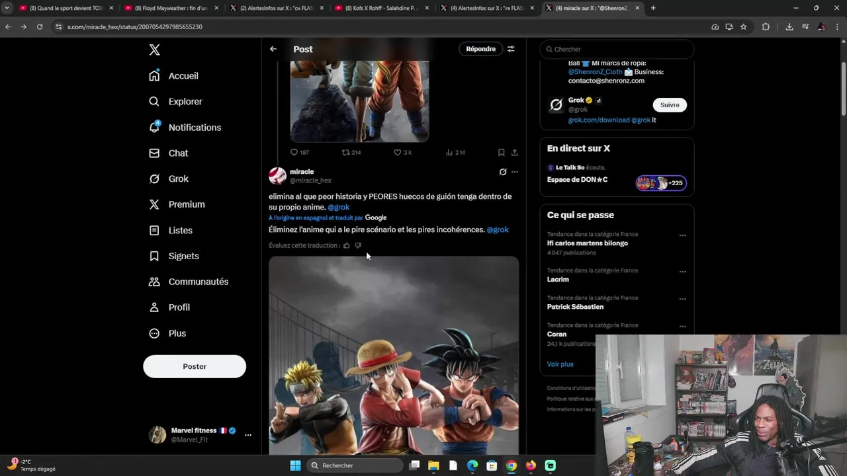Screen dimensions: 847x476
Task: Rate the translation thumbs up
Action: (346, 245)
